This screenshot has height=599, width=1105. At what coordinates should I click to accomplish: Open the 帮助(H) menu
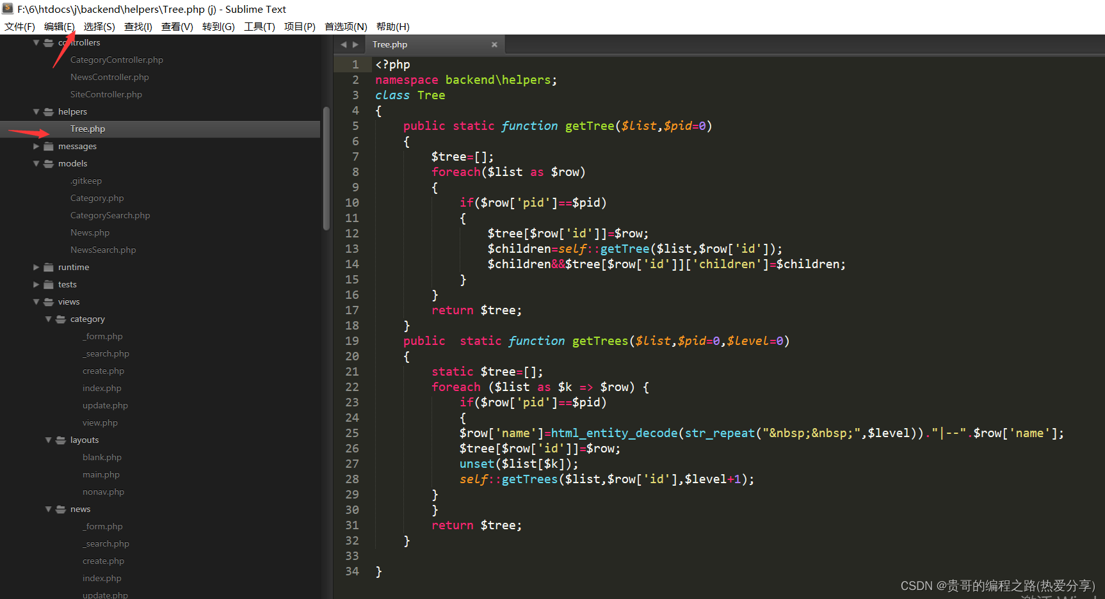[x=392, y=27]
